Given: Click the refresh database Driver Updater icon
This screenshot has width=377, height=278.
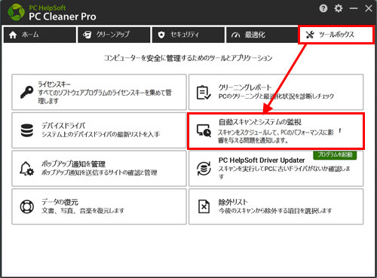Looking at the screenshot, I should tap(204, 169).
